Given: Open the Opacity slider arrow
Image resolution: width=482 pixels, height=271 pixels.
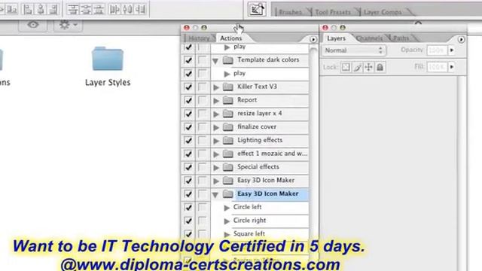Looking at the screenshot, I should tap(452, 50).
